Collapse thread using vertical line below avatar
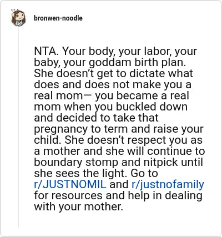222x237 pixels. (x=18, y=128)
